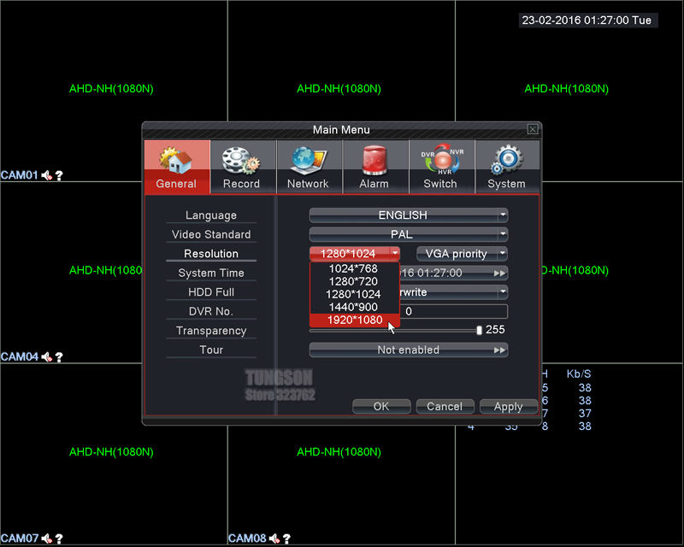The width and height of the screenshot is (684, 547).
Task: Open the Record film reel icon
Action: pyautogui.click(x=241, y=161)
